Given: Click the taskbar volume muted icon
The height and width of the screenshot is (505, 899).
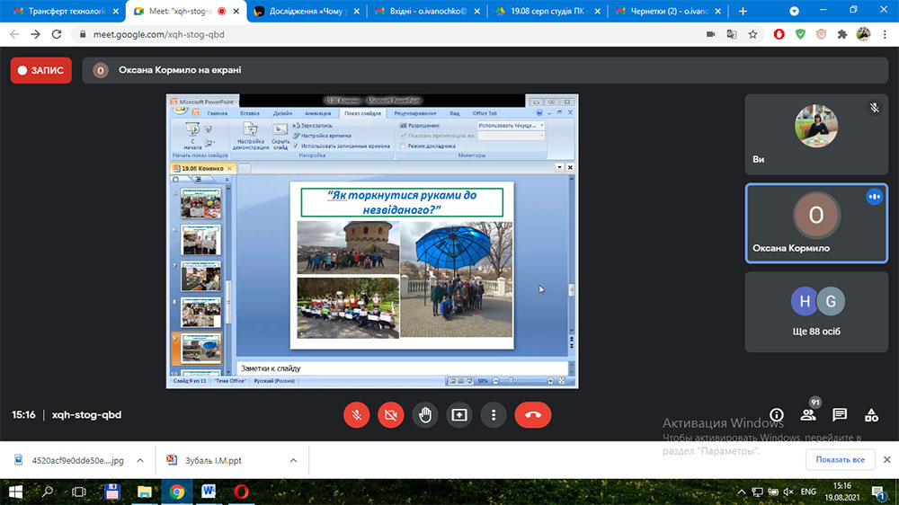Looking at the screenshot, I should point(788,492).
